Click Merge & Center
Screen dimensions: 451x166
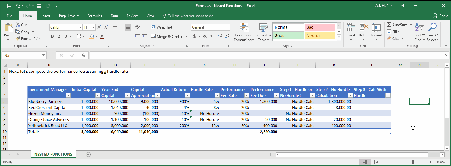[167, 36]
